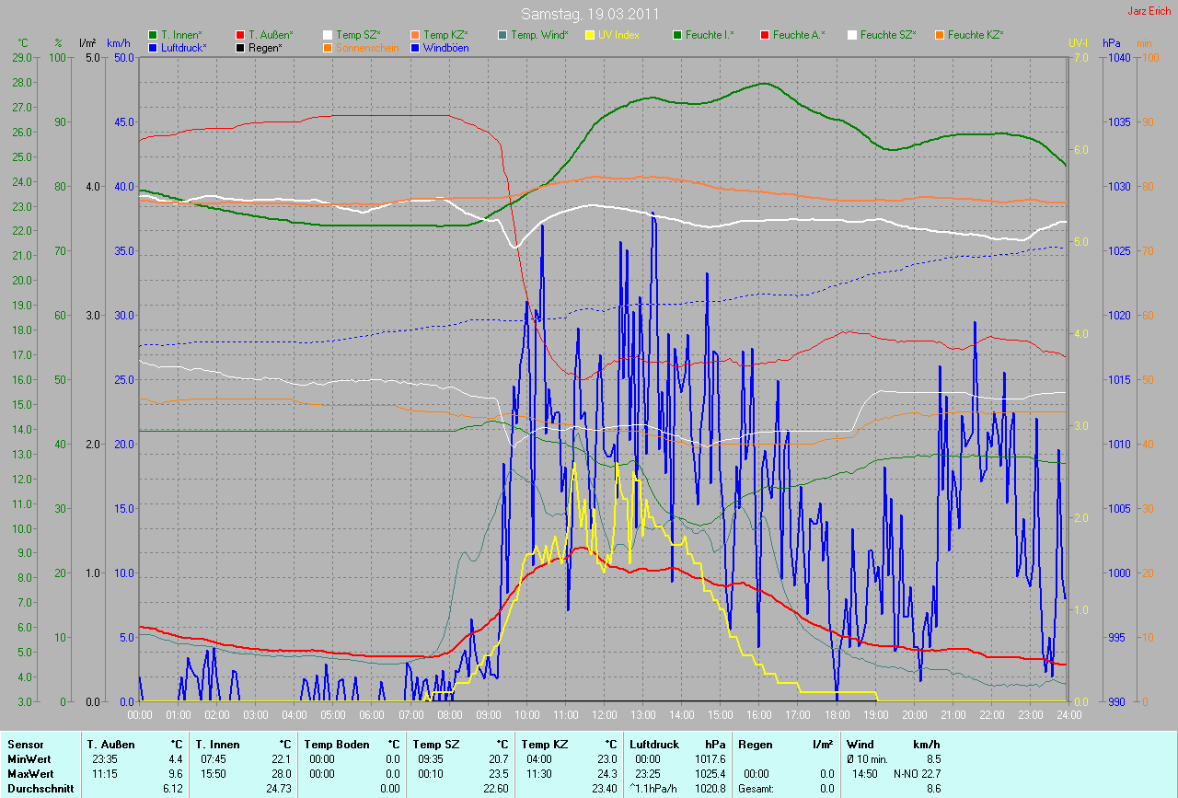Click the yellow UV Index legend square
The height and width of the screenshot is (798, 1178).
pos(590,35)
